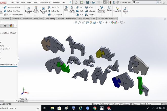Open the DisplayManager appearance tab
Viewport: 167px width, 111px height.
click(x=11, y=25)
